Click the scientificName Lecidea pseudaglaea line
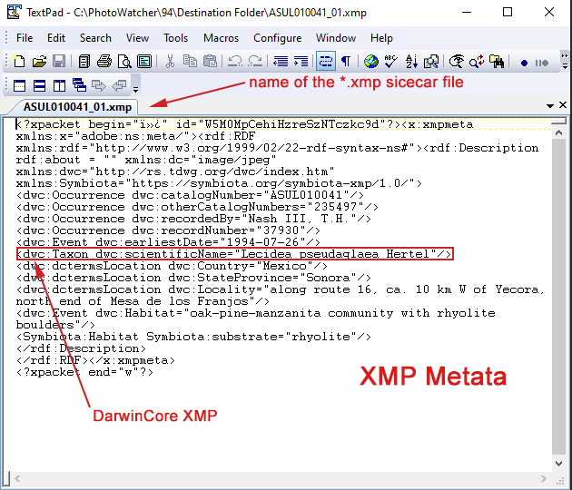Viewport: 572px width, 490px height. click(x=234, y=254)
